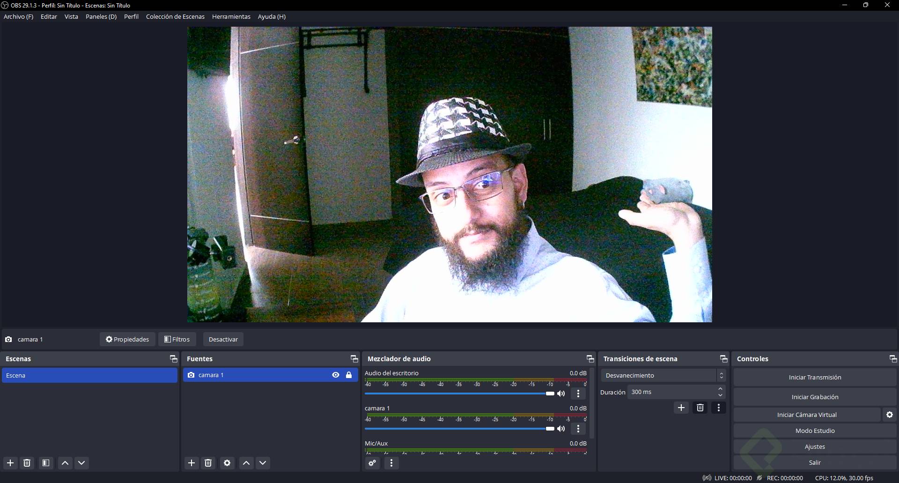899x483 pixels.
Task: Start recording with Iniciar Grabación
Action: tap(815, 397)
